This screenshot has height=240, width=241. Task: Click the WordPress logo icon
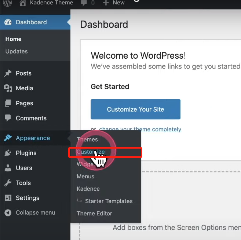[x=7, y=3]
